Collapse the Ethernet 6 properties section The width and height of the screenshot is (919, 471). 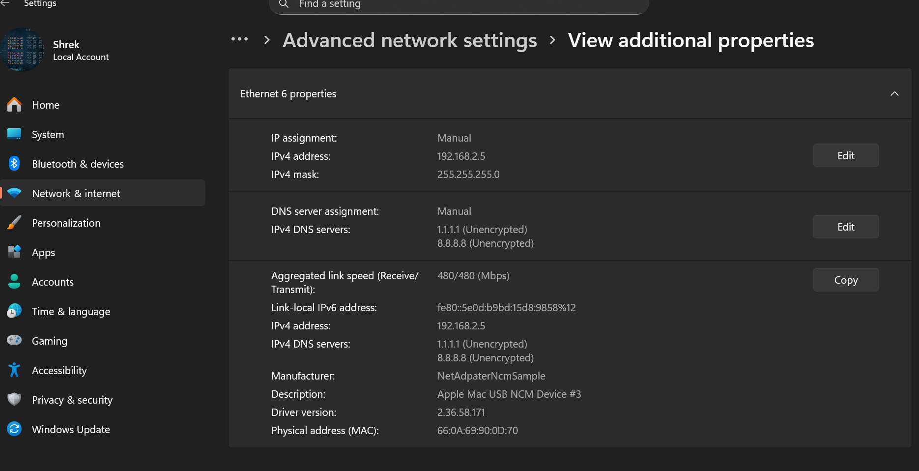click(894, 93)
